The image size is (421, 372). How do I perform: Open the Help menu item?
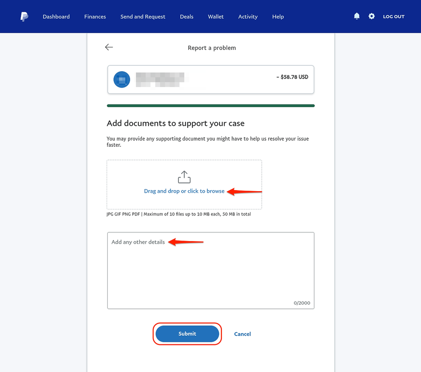pyautogui.click(x=278, y=17)
